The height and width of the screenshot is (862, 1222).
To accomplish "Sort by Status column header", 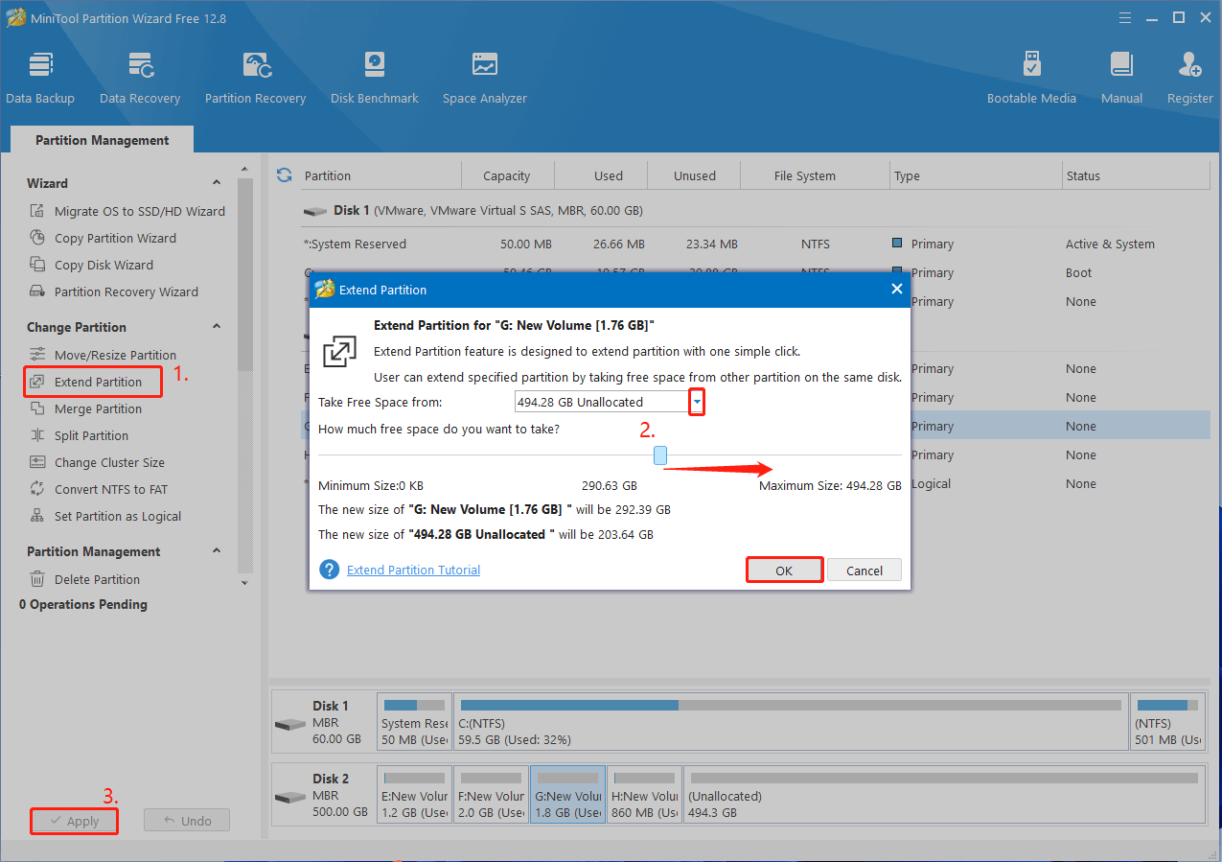I will (1137, 175).
